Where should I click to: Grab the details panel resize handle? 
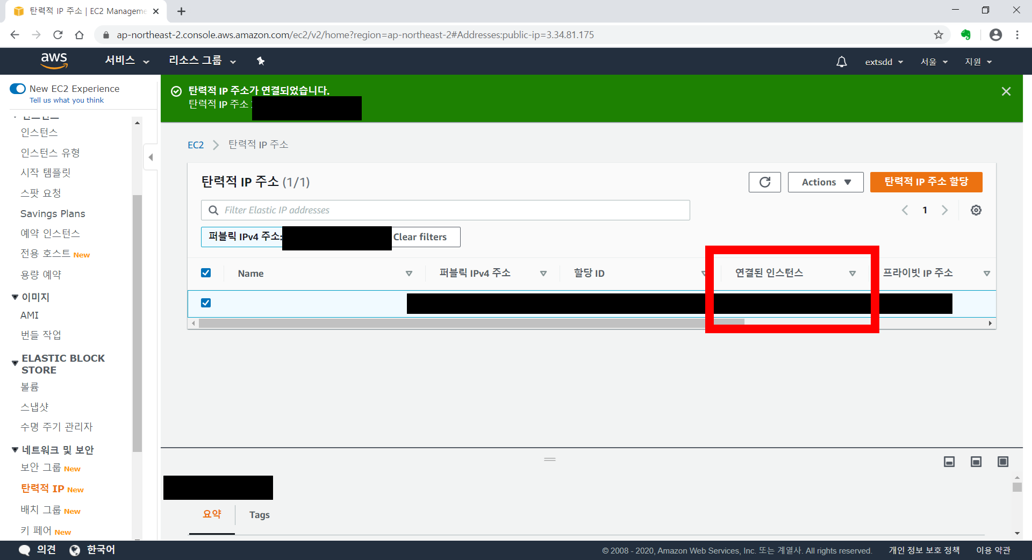coord(549,460)
